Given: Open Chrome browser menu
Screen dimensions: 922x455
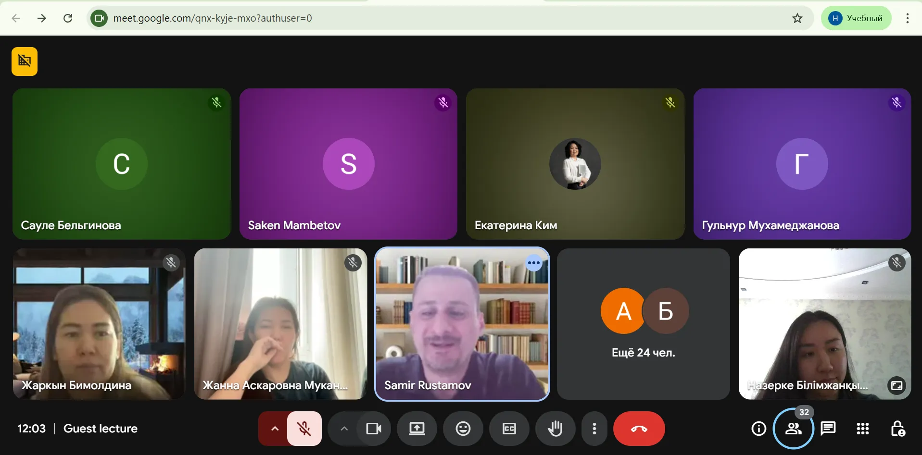Looking at the screenshot, I should (907, 18).
